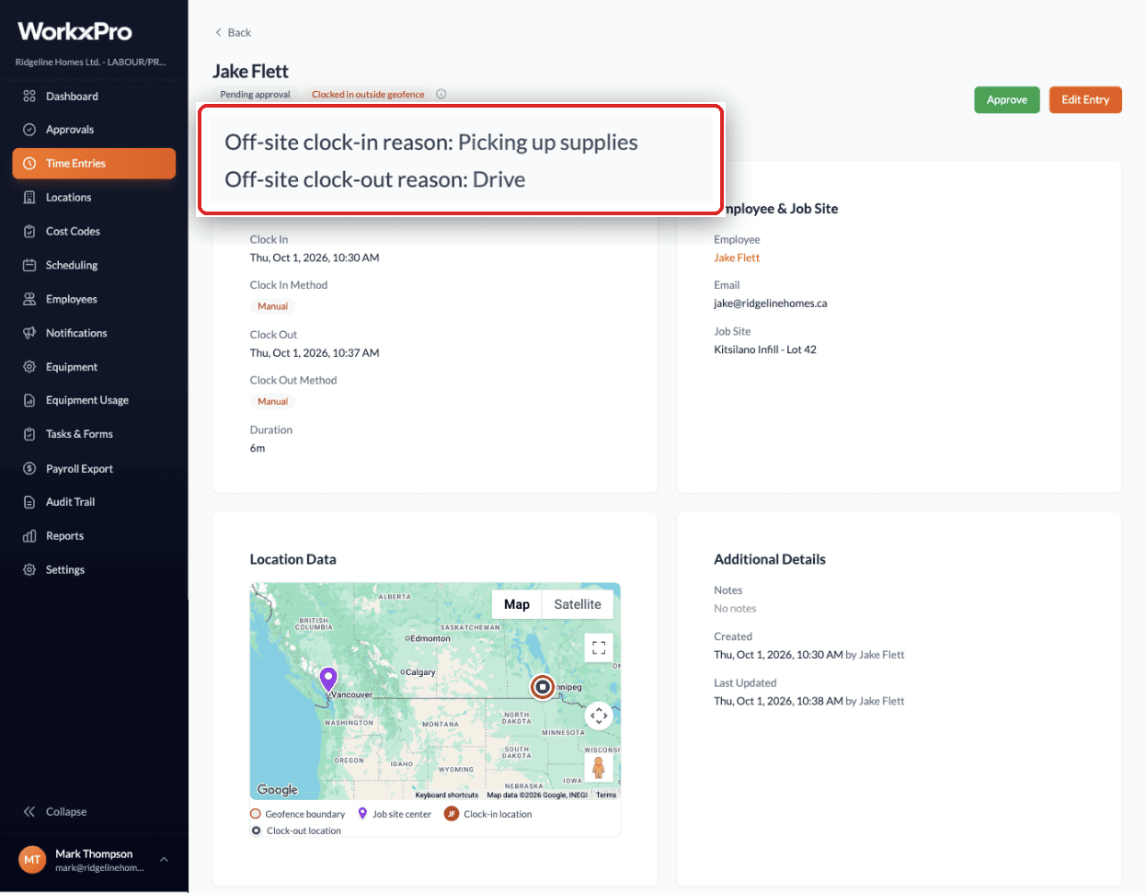Screen dimensions: 1146x893
Task: Open Jake Flett employee profile link
Action: pos(737,258)
